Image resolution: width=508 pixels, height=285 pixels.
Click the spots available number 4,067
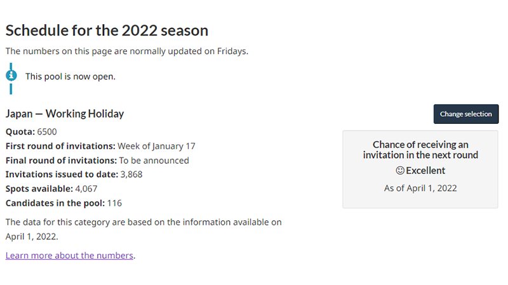click(86, 189)
